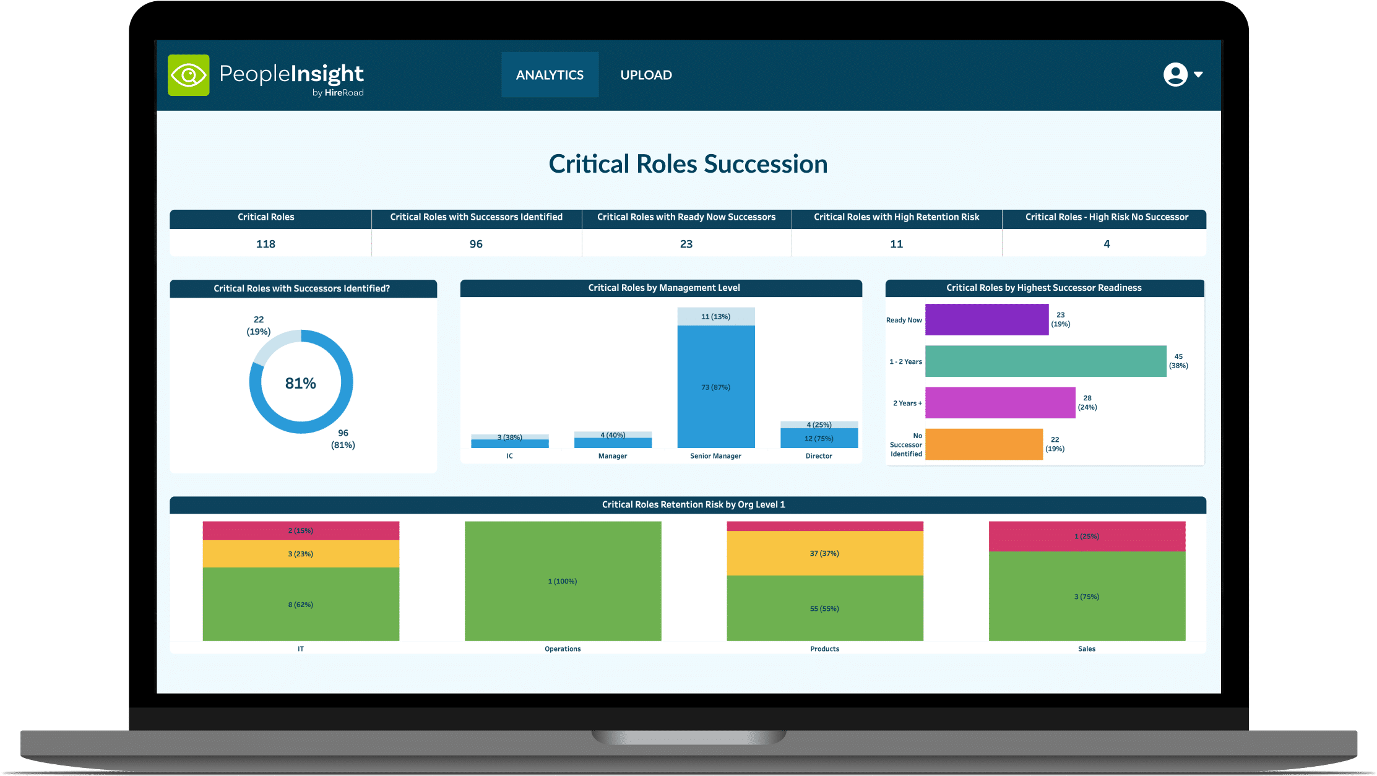Click the PeopleInsight eye logo icon
Viewport: 1377px width, 776px height.
[189, 75]
